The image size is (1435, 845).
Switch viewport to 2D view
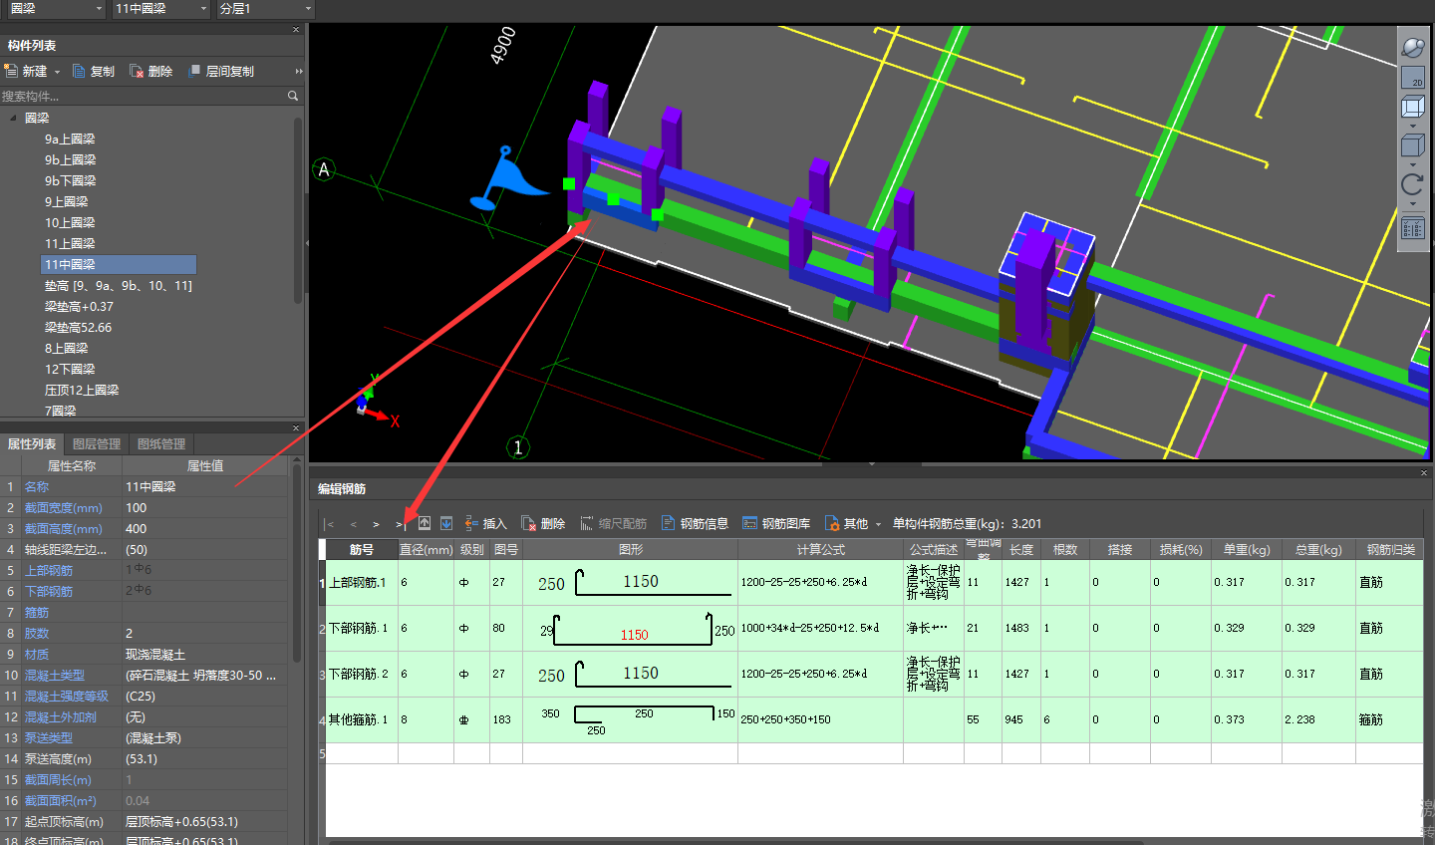tap(1413, 78)
